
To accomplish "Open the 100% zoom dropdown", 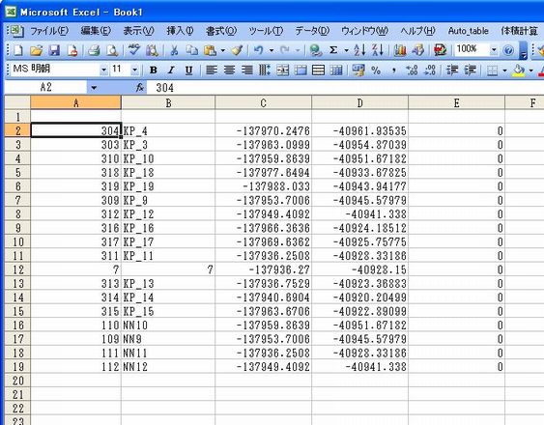I will pyautogui.click(x=494, y=50).
